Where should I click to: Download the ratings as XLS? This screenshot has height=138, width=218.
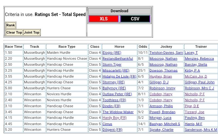103,19
